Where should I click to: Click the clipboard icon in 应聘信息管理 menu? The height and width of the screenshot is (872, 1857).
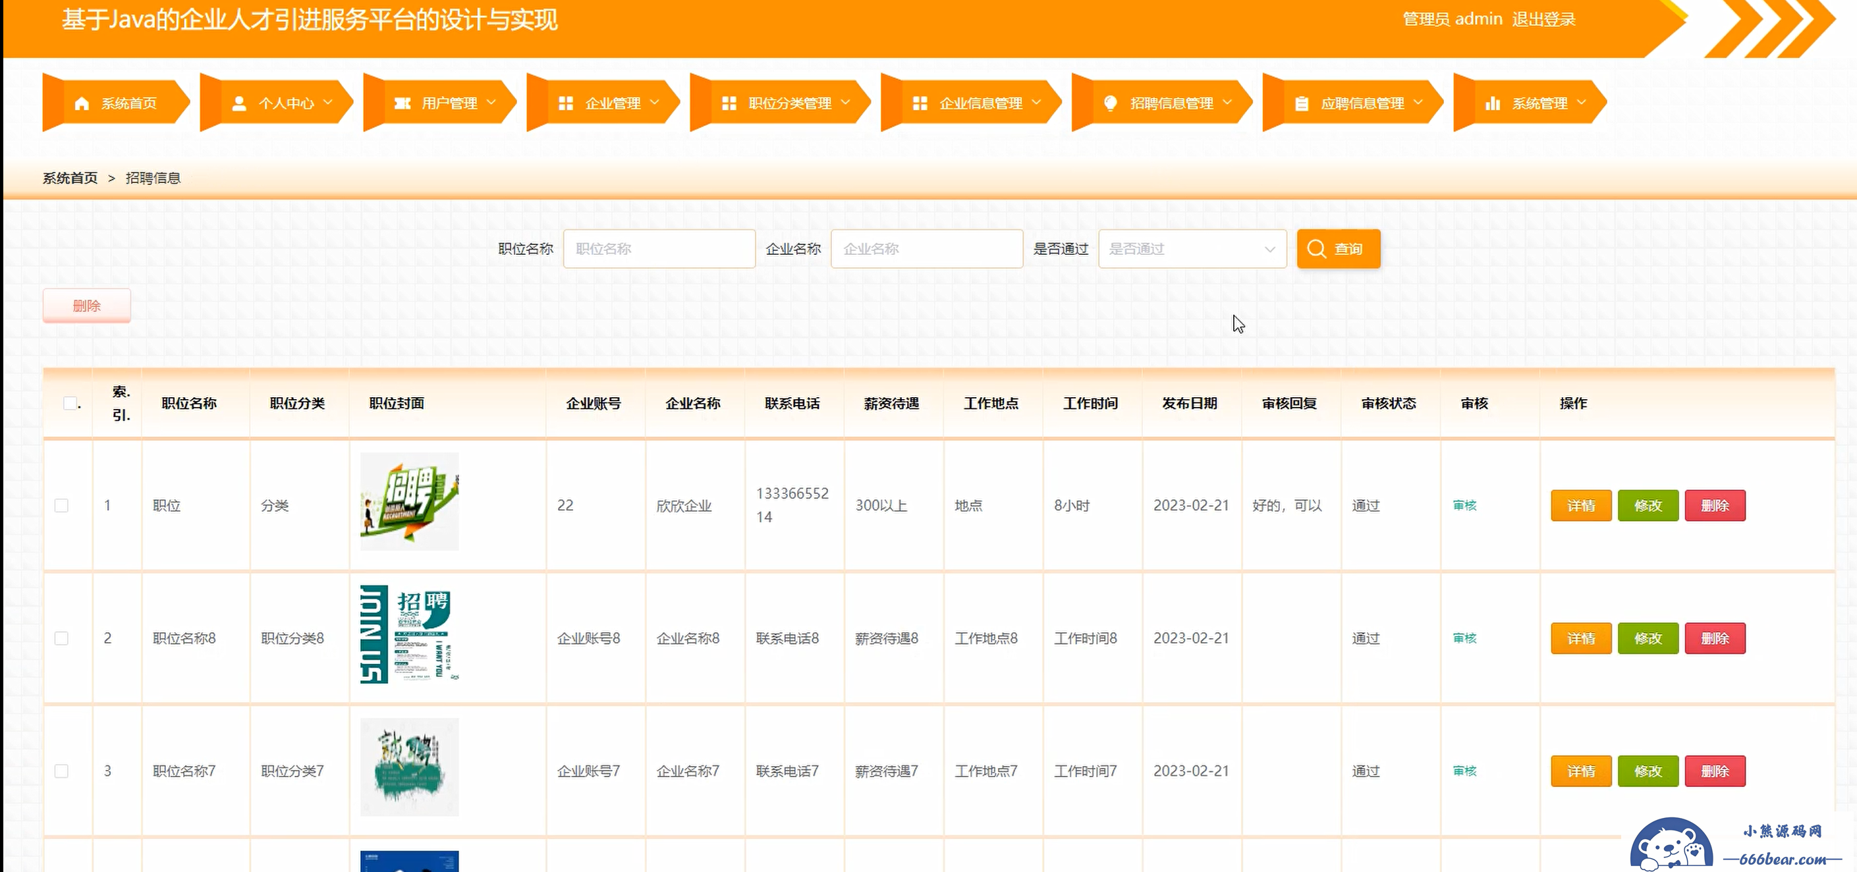coord(1301,104)
